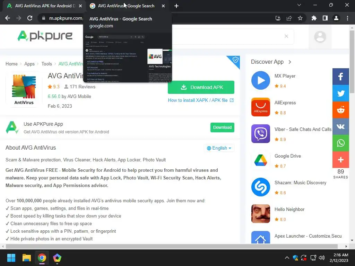Open Hello Neighbor app icon
This screenshot has height=266, width=355.
tap(261, 214)
